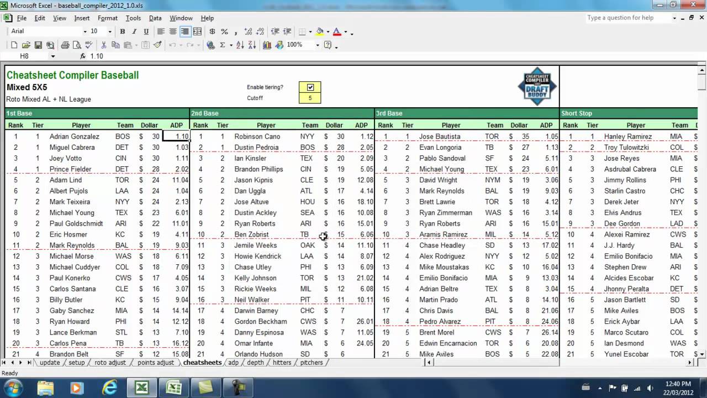Open the File menu
The image size is (707, 398).
coord(22,18)
